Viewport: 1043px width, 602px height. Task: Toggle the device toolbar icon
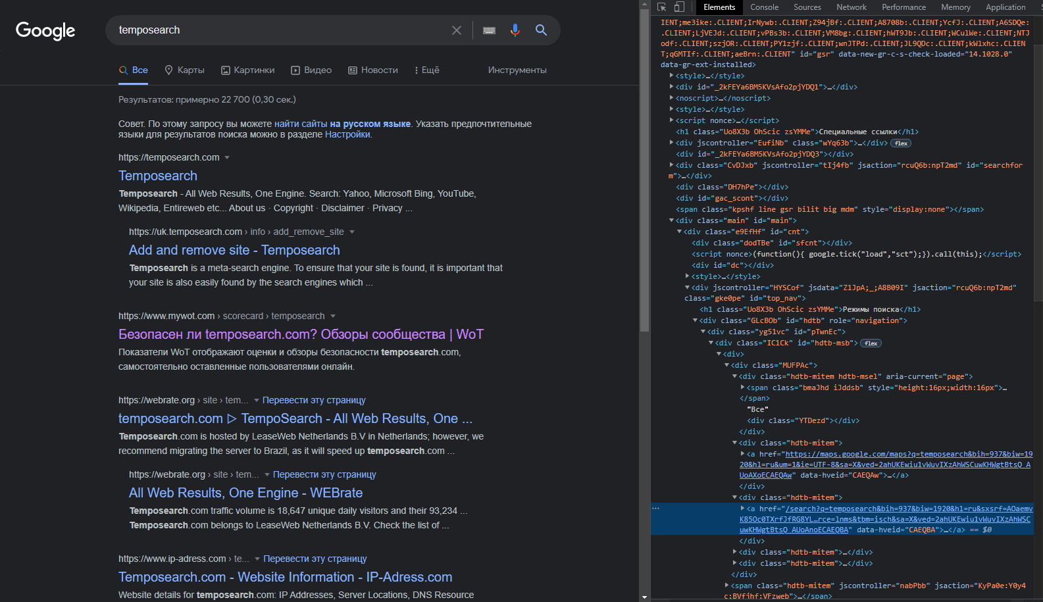679,7
